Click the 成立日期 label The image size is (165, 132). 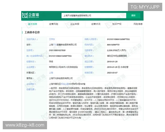pyautogui.click(x=89, y=62)
